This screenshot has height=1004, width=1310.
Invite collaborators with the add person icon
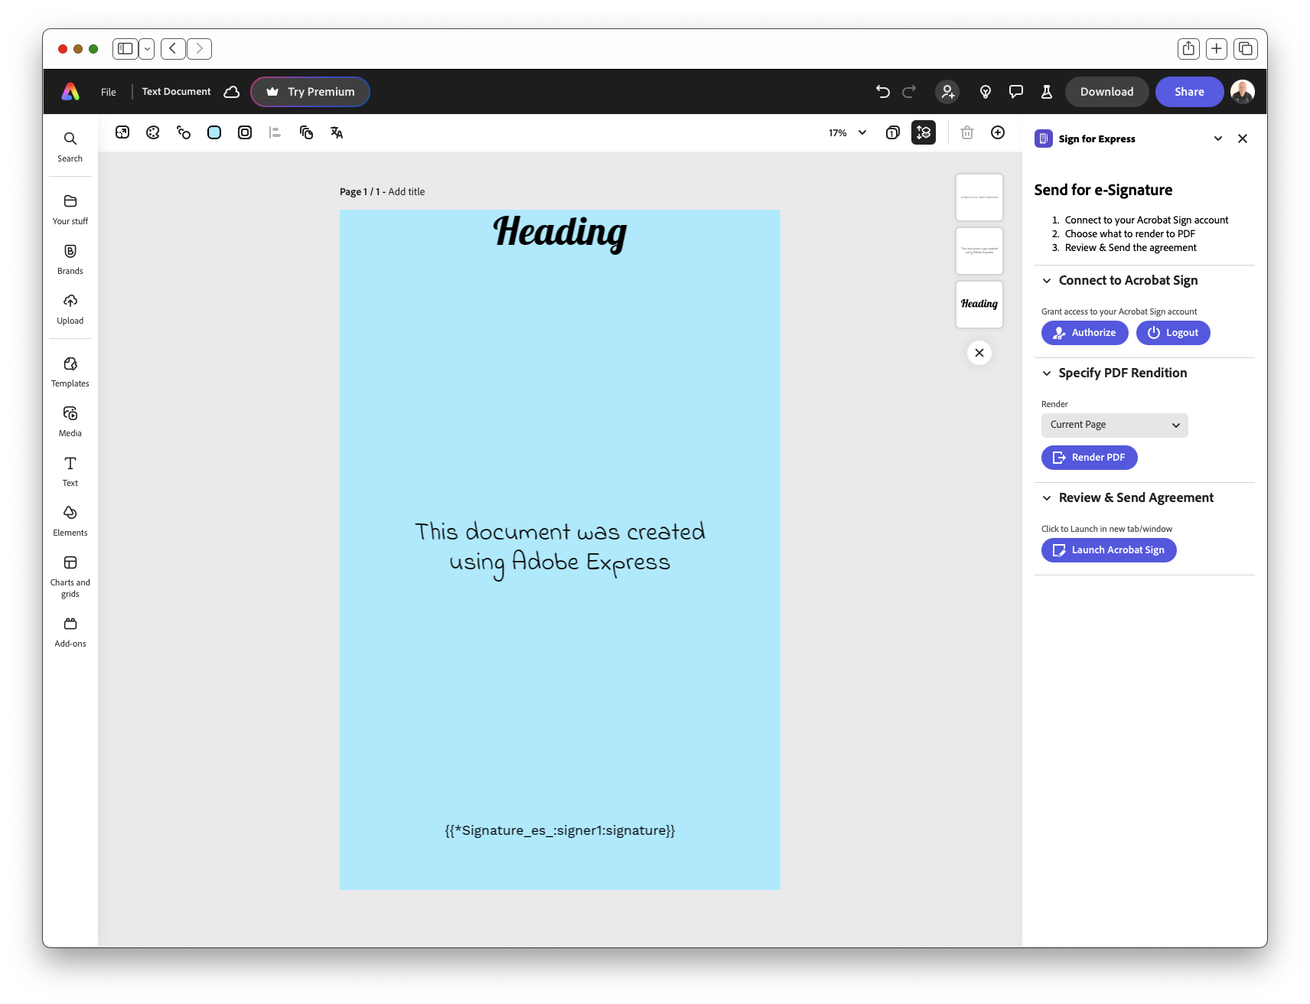(947, 92)
